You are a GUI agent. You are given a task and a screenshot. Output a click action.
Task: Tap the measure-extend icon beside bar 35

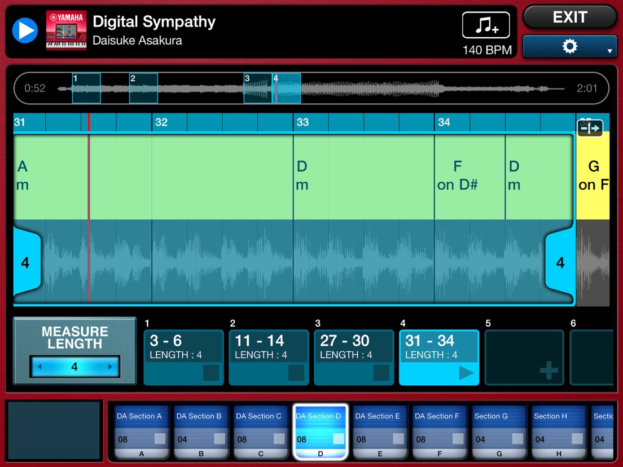pos(590,128)
